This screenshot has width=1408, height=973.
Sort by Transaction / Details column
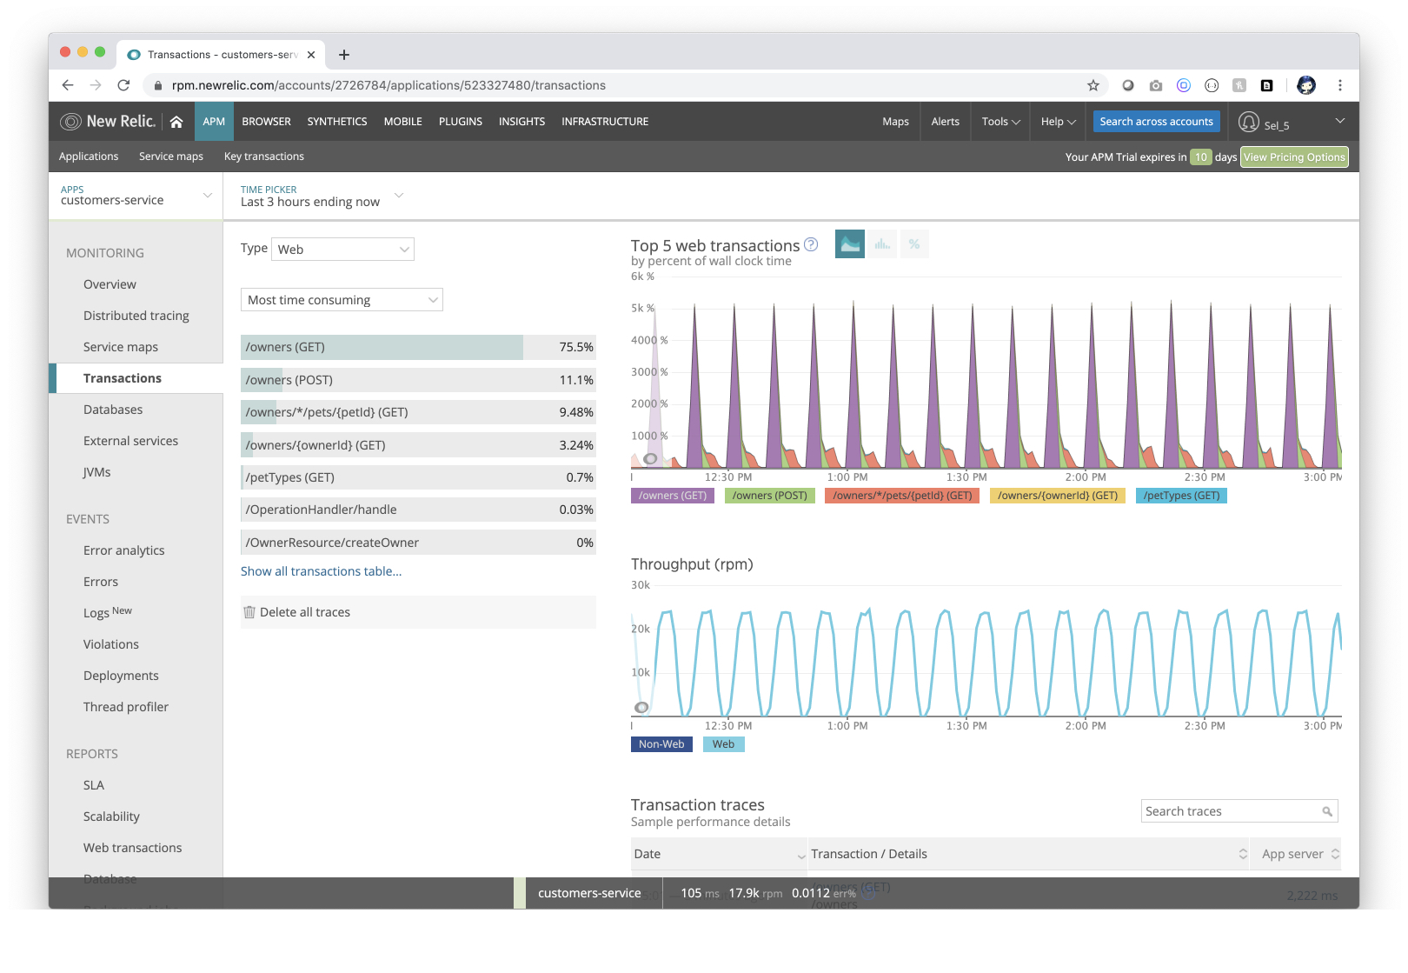click(1029, 854)
